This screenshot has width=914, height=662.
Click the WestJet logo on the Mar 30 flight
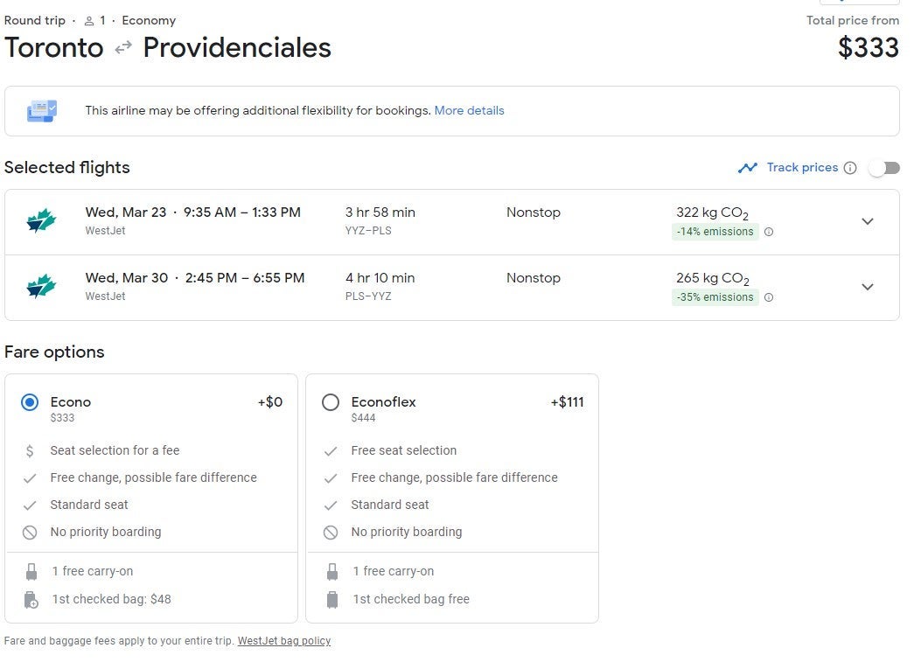41,287
